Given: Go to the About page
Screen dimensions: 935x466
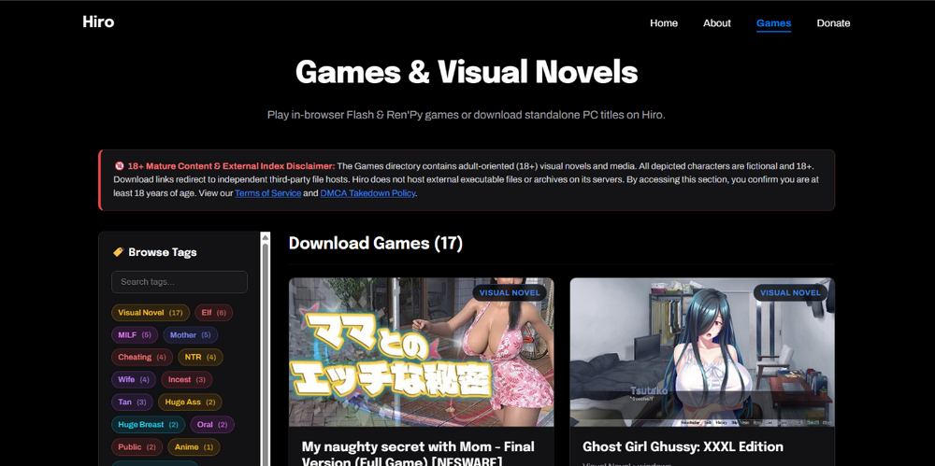Looking at the screenshot, I should tap(717, 23).
